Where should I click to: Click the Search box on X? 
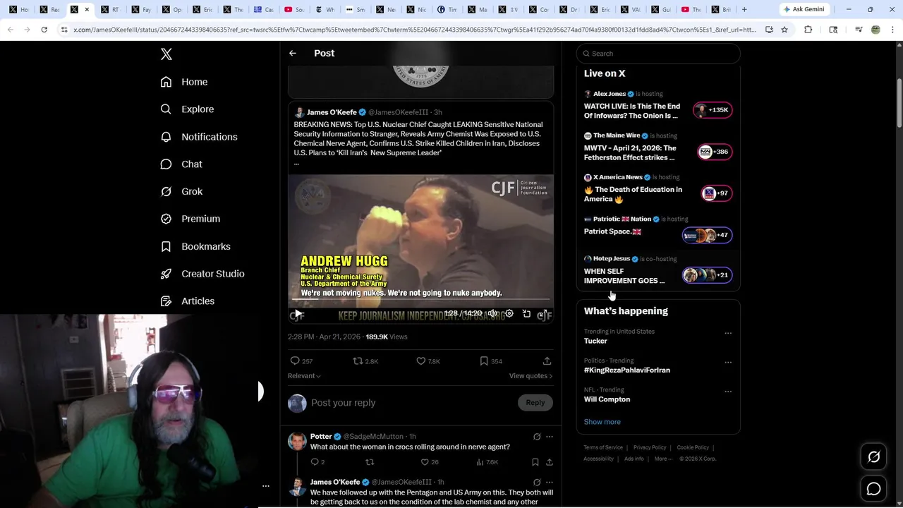click(x=658, y=54)
